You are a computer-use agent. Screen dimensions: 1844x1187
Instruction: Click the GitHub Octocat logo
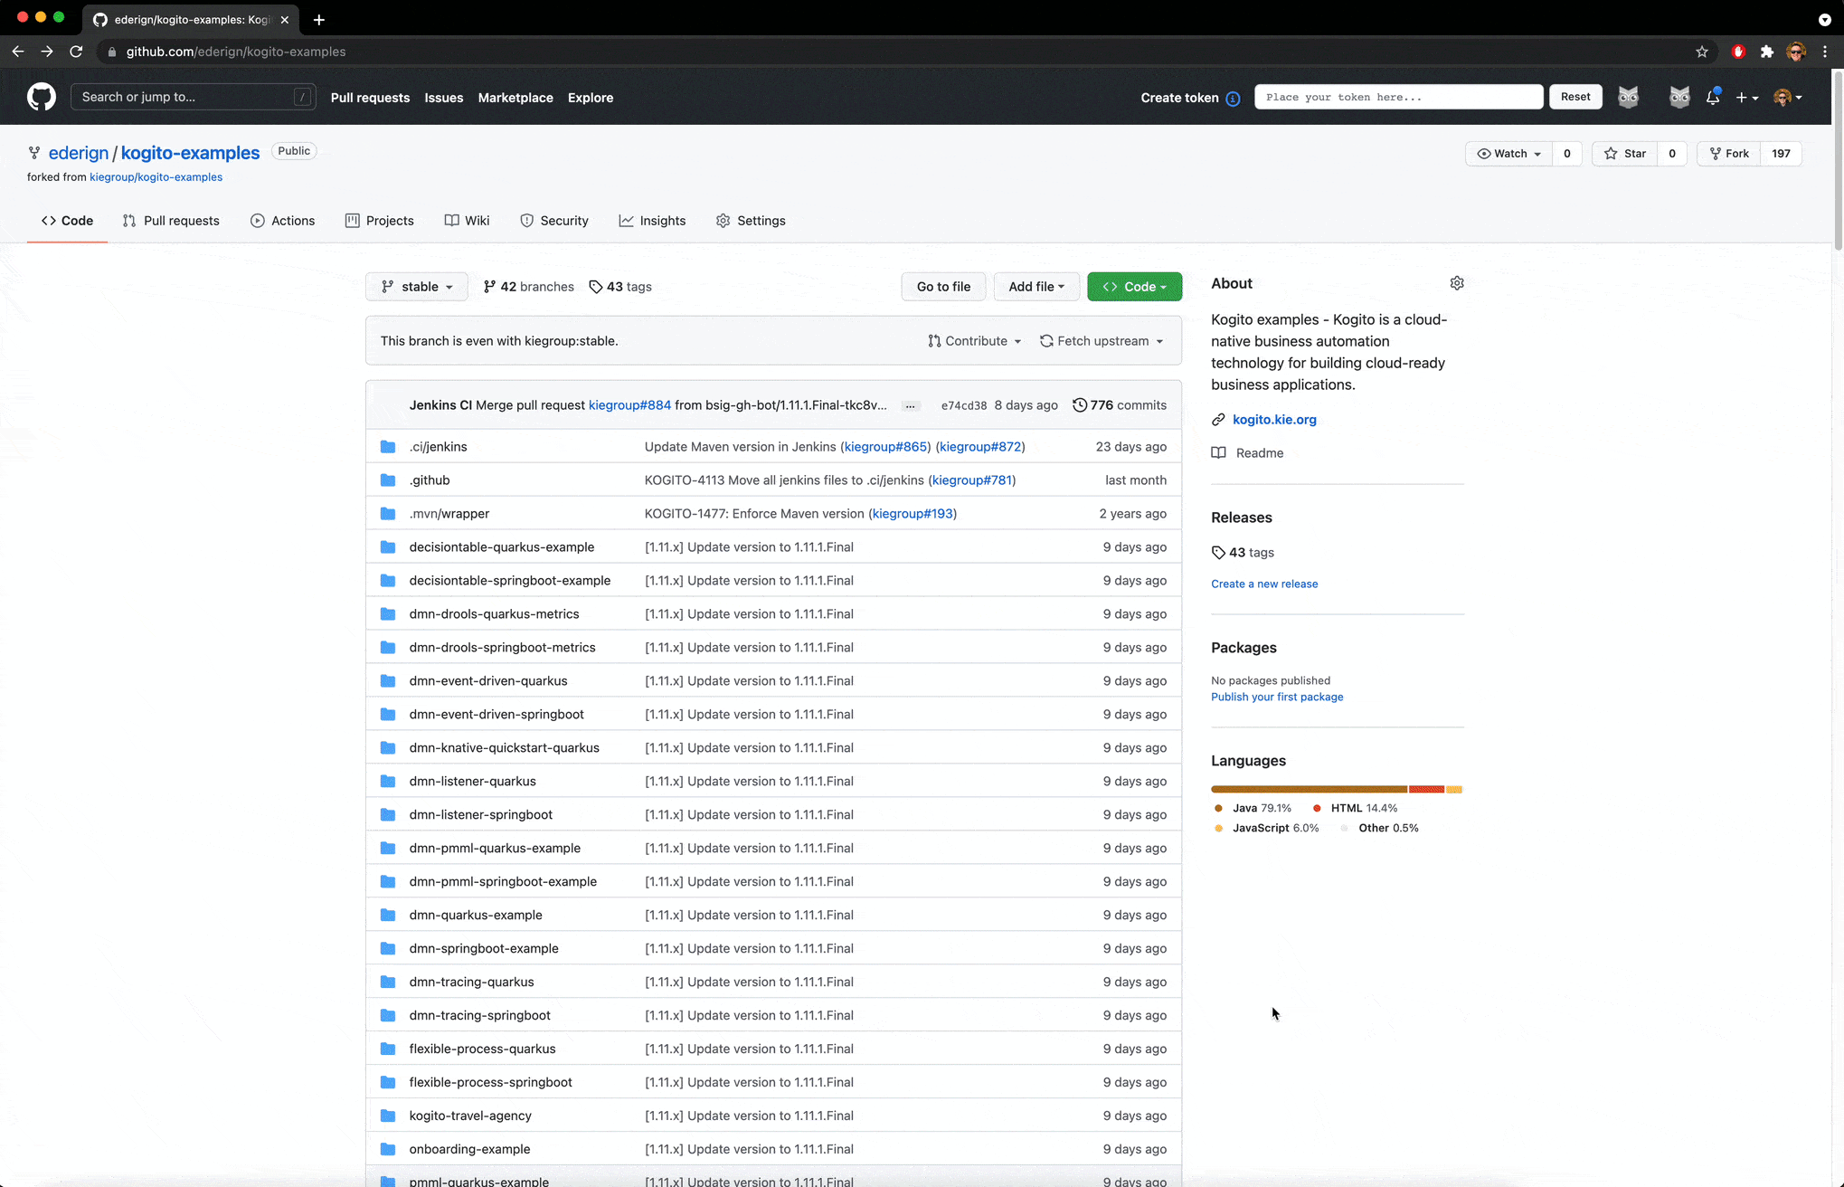point(41,97)
